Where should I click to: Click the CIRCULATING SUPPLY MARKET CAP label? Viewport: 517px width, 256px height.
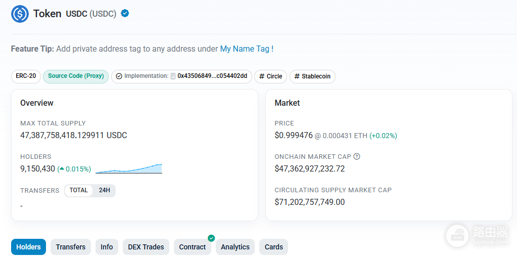point(333,190)
